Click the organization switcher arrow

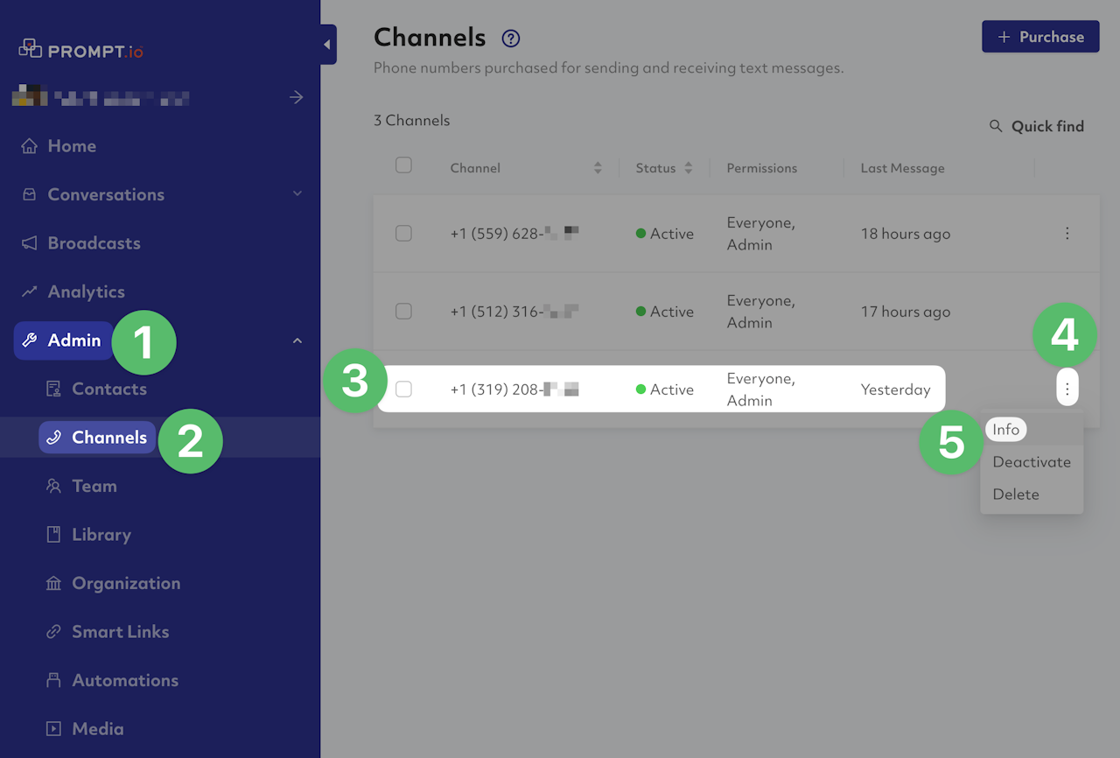pos(297,97)
